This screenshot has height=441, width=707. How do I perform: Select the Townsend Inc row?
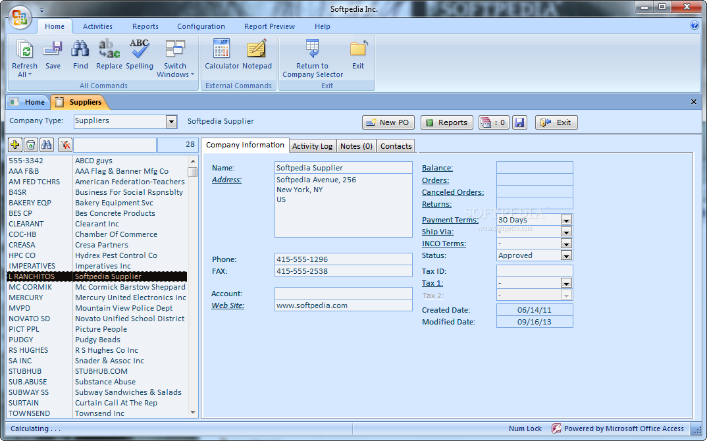click(97, 413)
